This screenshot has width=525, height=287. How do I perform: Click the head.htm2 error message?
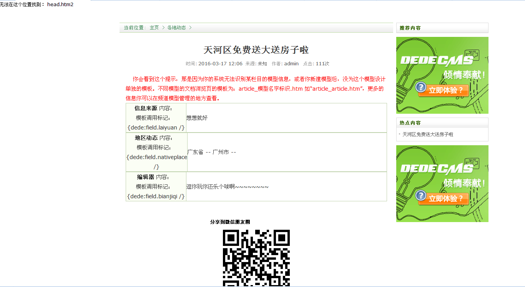pos(37,5)
